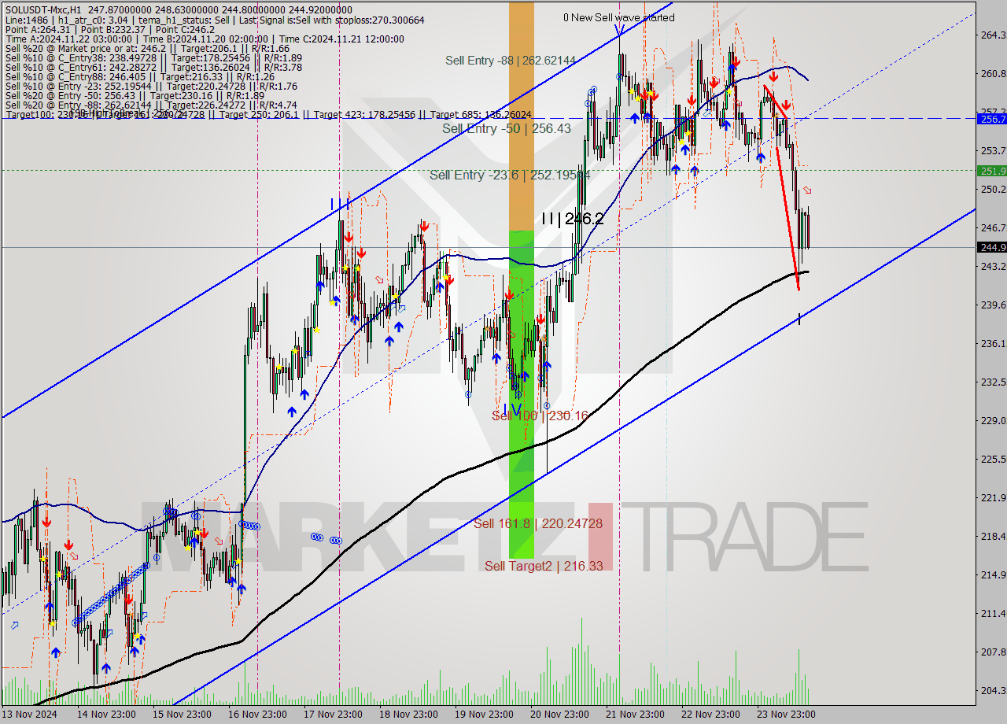Click the 'Sell 161.8 | 220.24728' label
The image size is (1007, 724).
point(538,523)
